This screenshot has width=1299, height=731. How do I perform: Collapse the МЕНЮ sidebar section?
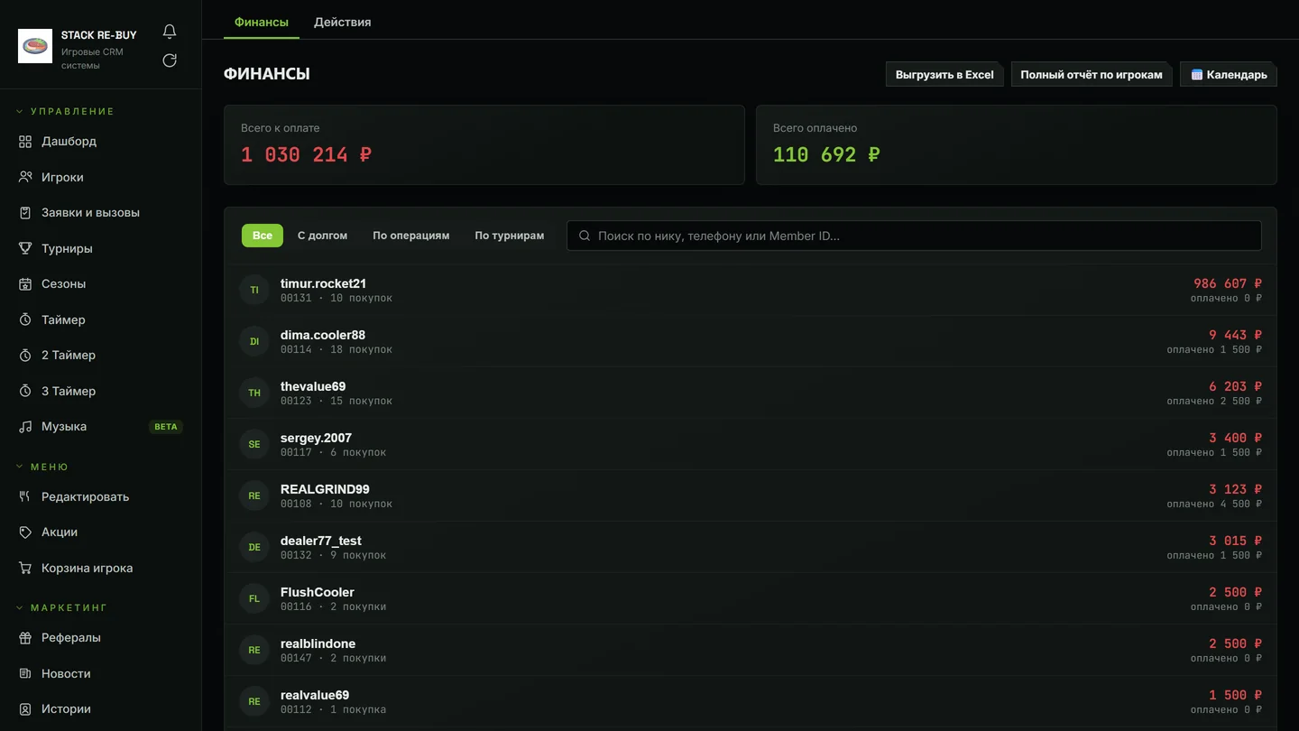pos(42,467)
